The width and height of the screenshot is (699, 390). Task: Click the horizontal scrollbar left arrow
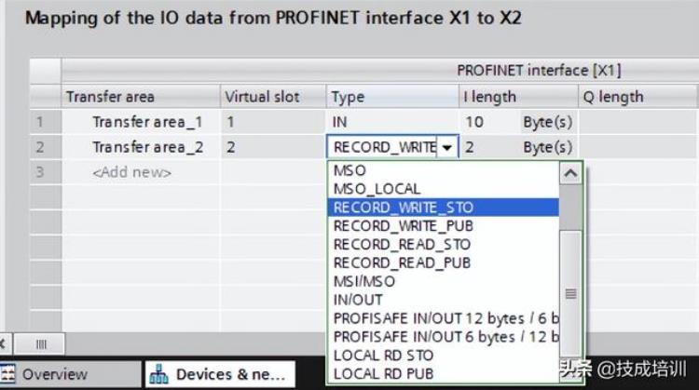pos(4,344)
